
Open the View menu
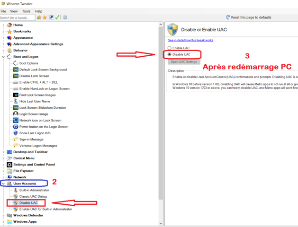coord(14,11)
